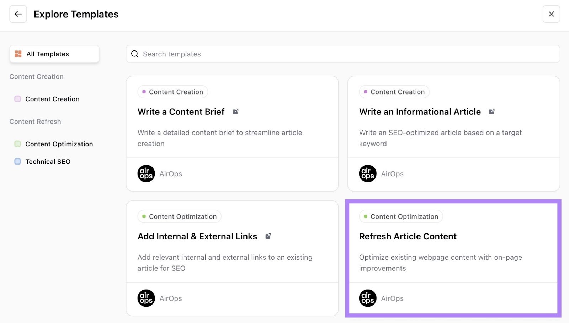Screen dimensions: 569x323
Task: Open the Write an Informational Article template
Action: pyautogui.click(x=420, y=111)
